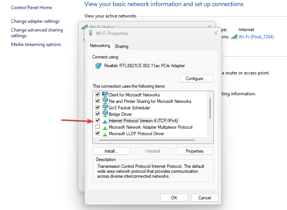Click the Configure... button
The width and height of the screenshot is (287, 210).
(196, 79)
